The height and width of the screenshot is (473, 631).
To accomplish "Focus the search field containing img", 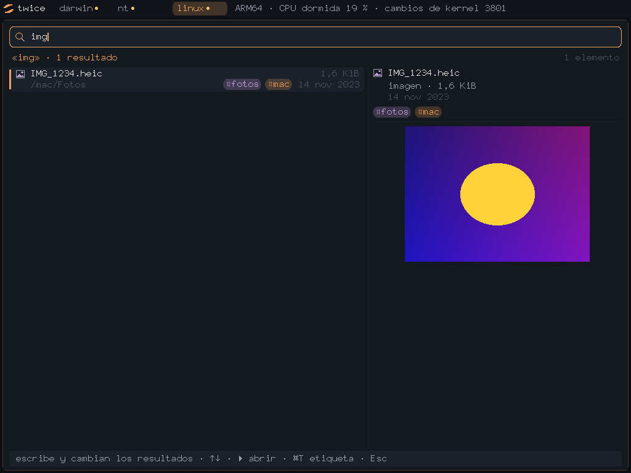I will [315, 37].
